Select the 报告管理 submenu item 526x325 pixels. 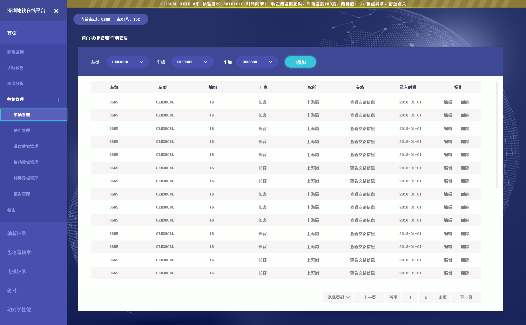coord(22,194)
